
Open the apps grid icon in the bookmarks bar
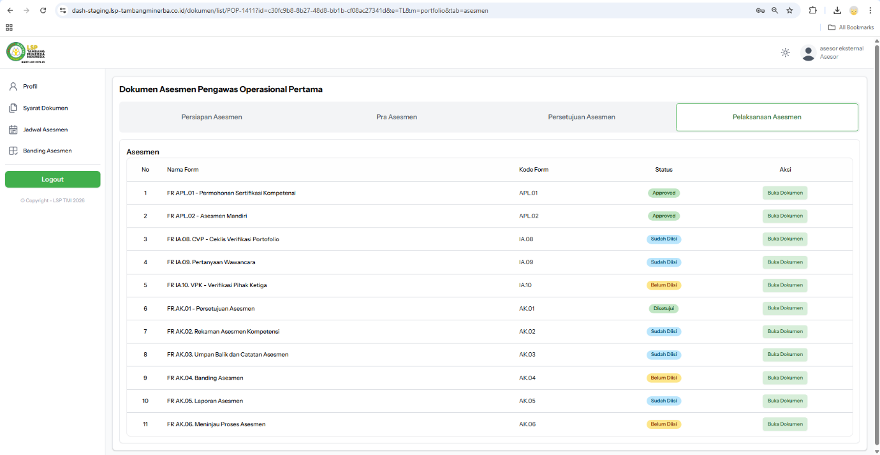(9, 27)
